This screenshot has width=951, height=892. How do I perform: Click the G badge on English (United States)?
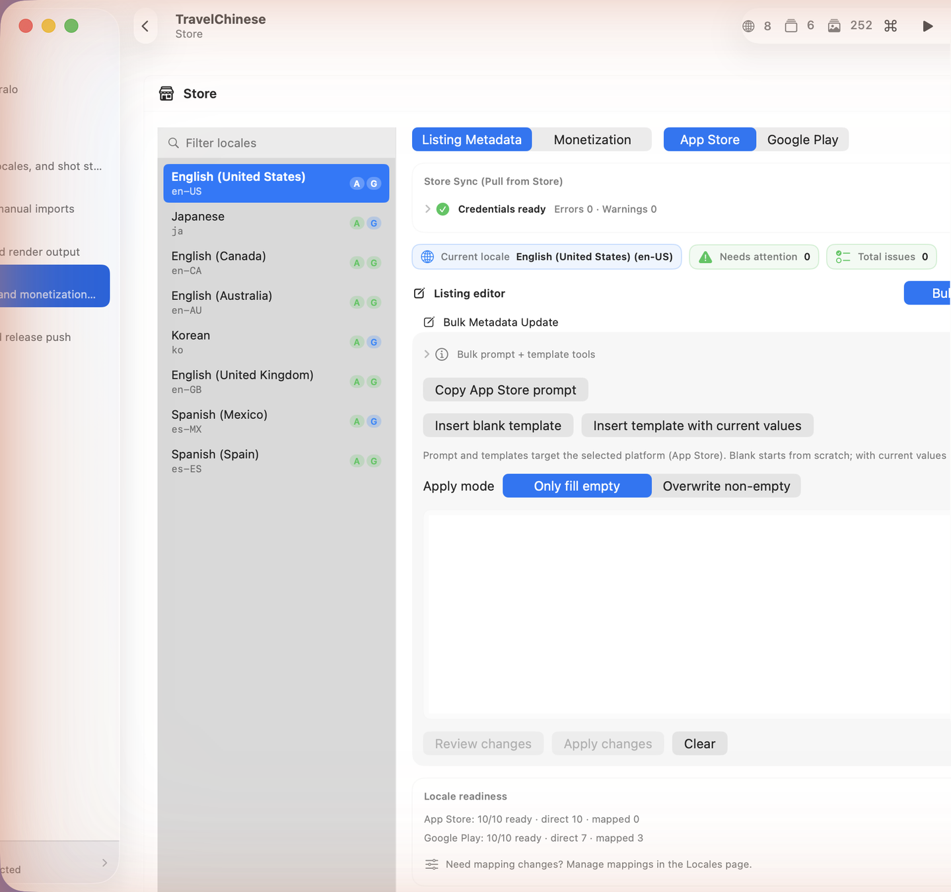click(x=374, y=184)
